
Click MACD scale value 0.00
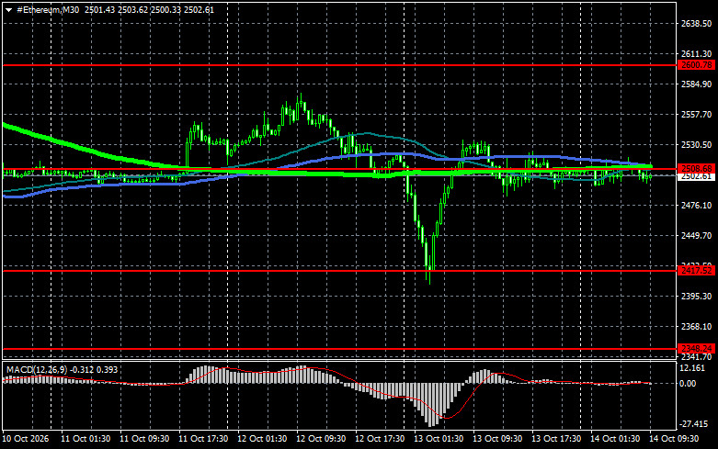[688, 384]
